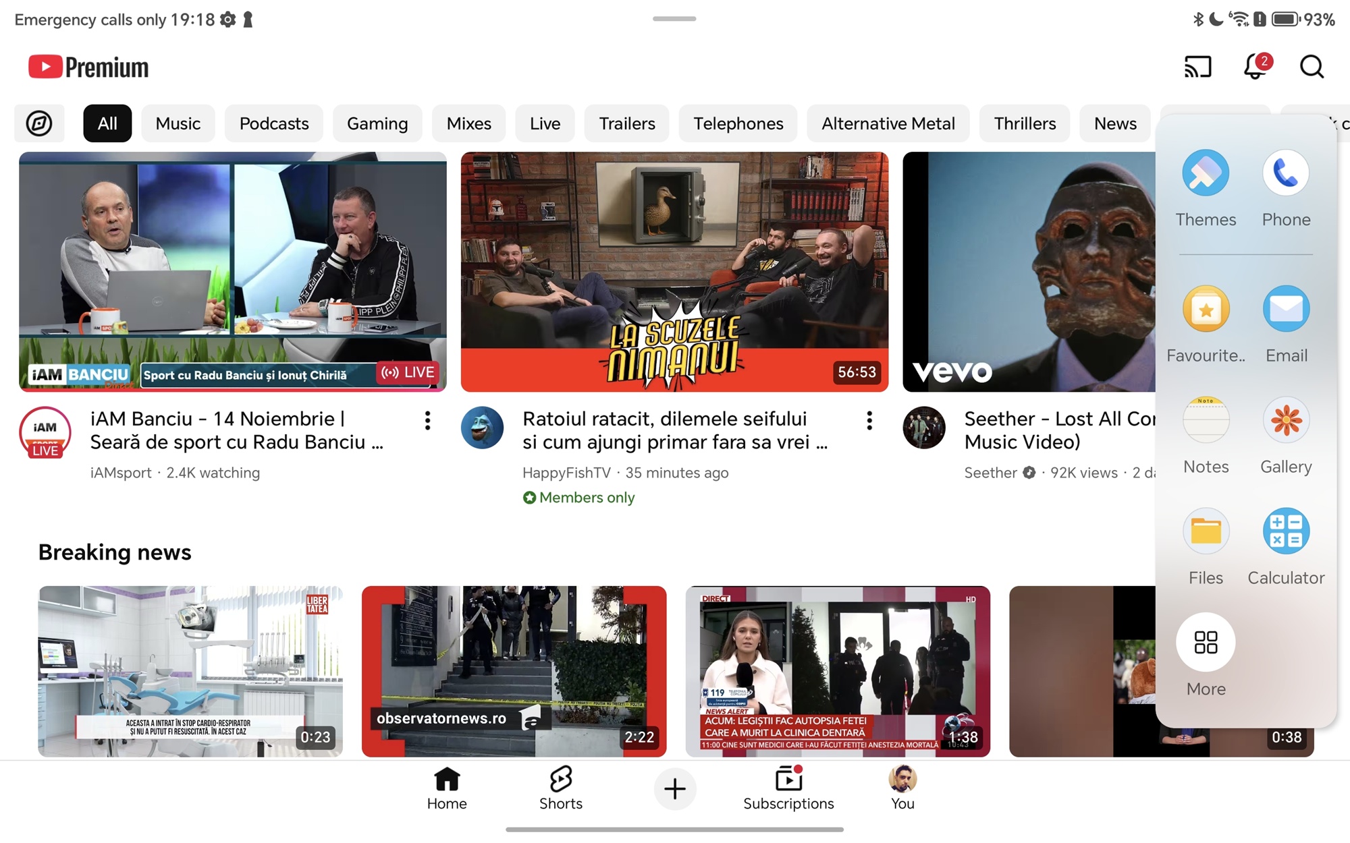Open options menu for iAM Banciu video
This screenshot has height=843, width=1350.
click(427, 421)
